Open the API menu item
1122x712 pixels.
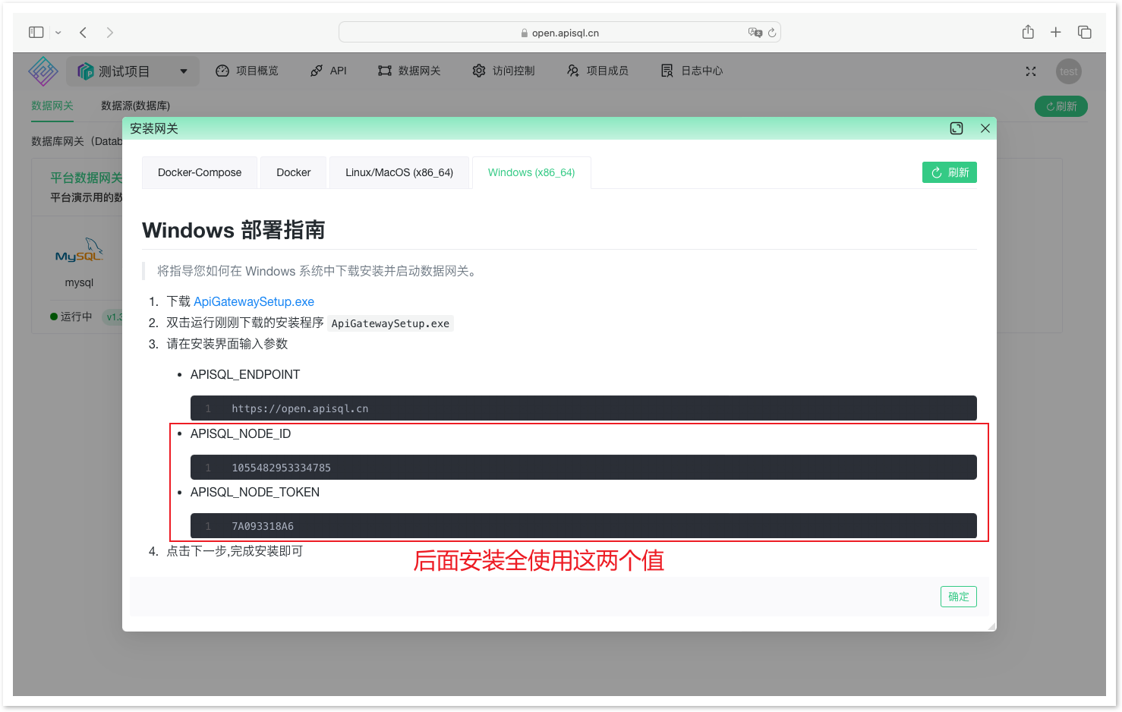pyautogui.click(x=328, y=71)
